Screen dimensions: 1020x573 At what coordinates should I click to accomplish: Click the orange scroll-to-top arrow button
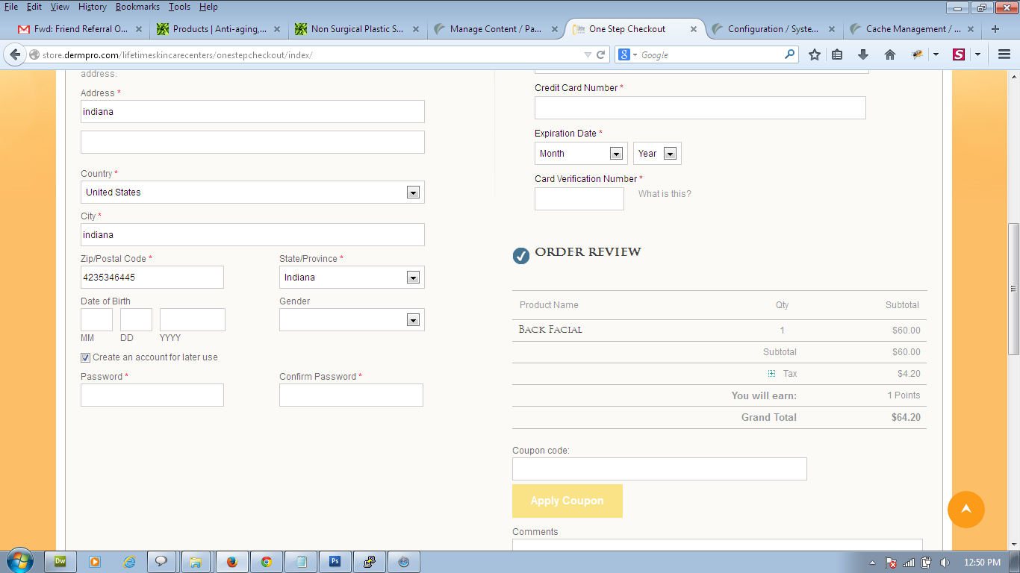(965, 510)
